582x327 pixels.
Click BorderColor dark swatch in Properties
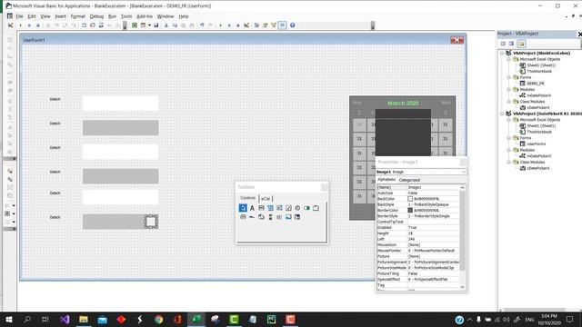tap(410, 210)
